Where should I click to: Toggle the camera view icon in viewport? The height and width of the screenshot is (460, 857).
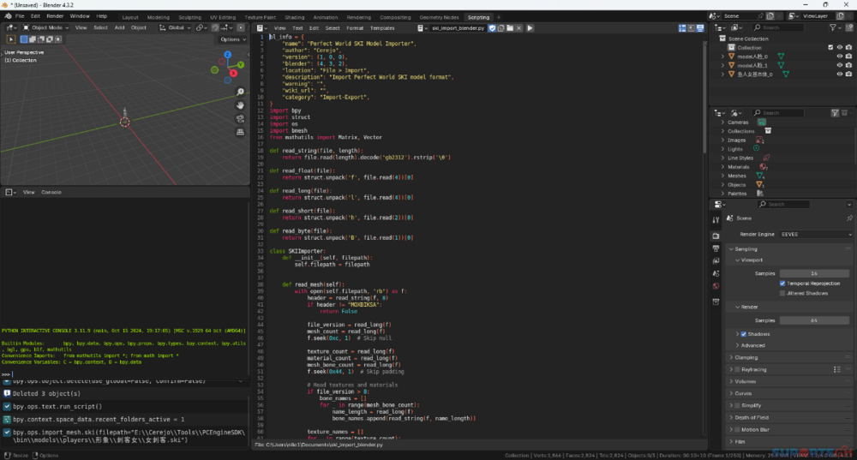click(242, 119)
